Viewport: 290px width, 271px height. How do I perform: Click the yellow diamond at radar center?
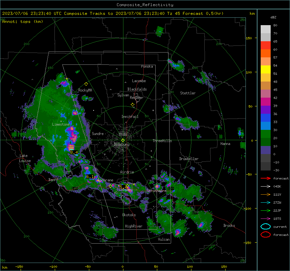[123, 140]
